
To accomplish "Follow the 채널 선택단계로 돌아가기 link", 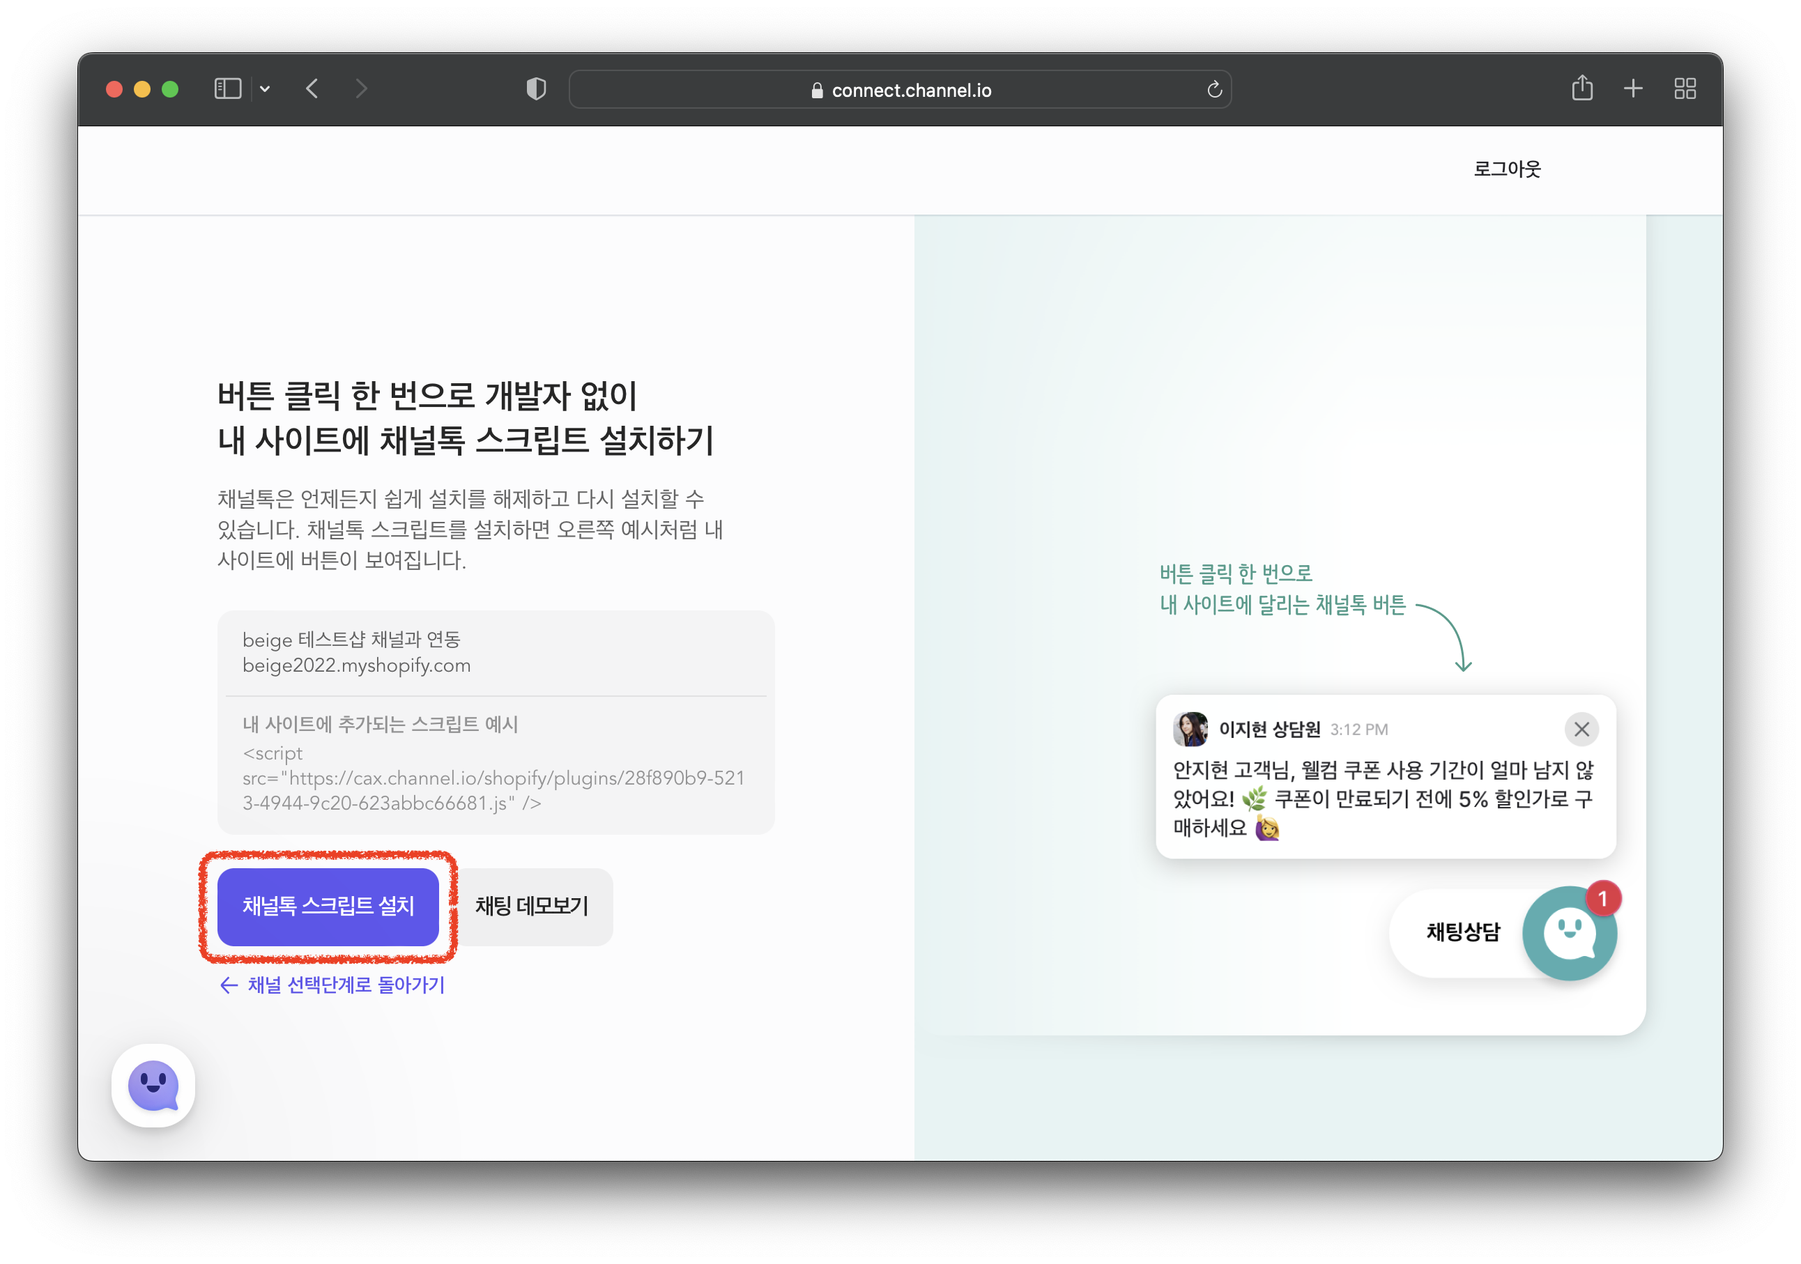I will coord(332,985).
